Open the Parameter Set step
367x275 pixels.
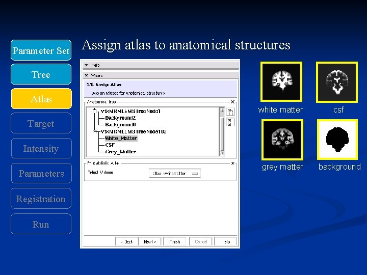point(41,50)
